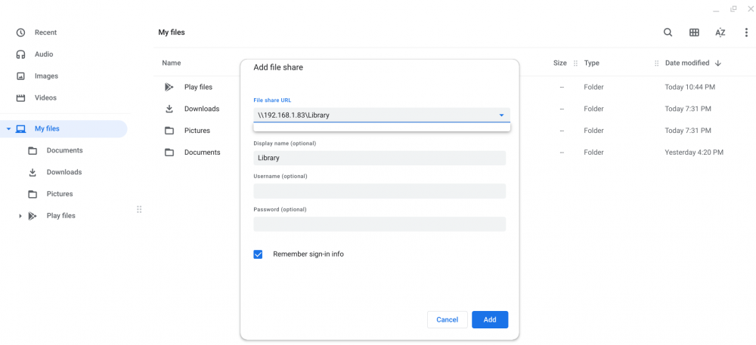
Task: Click the Display name field
Action: pos(380,158)
